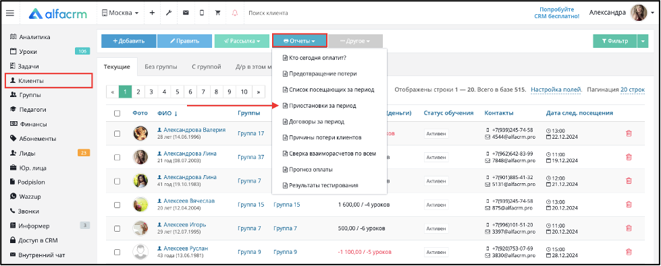This screenshot has width=661, height=266.
Task: Tick the checkbox for Александрова Валерия
Action: pos(117,133)
